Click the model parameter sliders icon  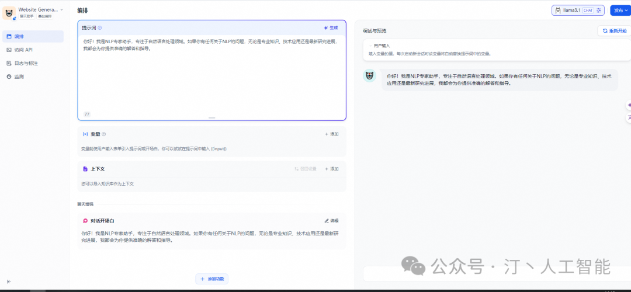(x=599, y=11)
